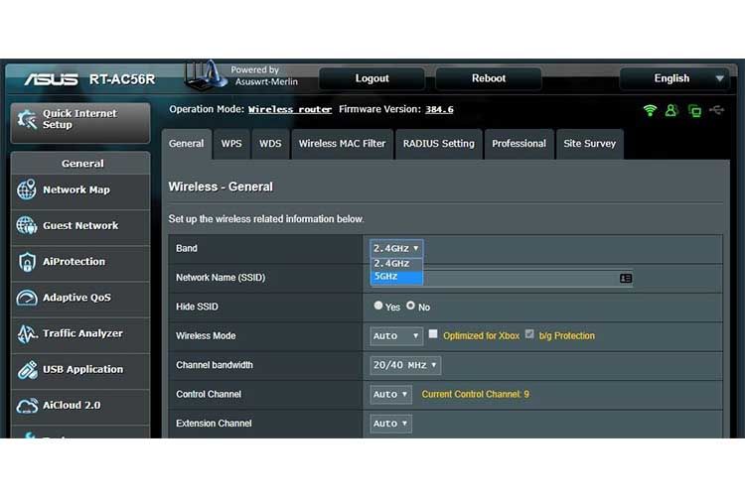The width and height of the screenshot is (745, 496).
Task: Open Adaptive QoS menu item
Action: [x=80, y=298]
